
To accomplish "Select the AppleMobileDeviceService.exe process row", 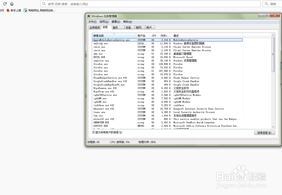I will click(168, 40).
